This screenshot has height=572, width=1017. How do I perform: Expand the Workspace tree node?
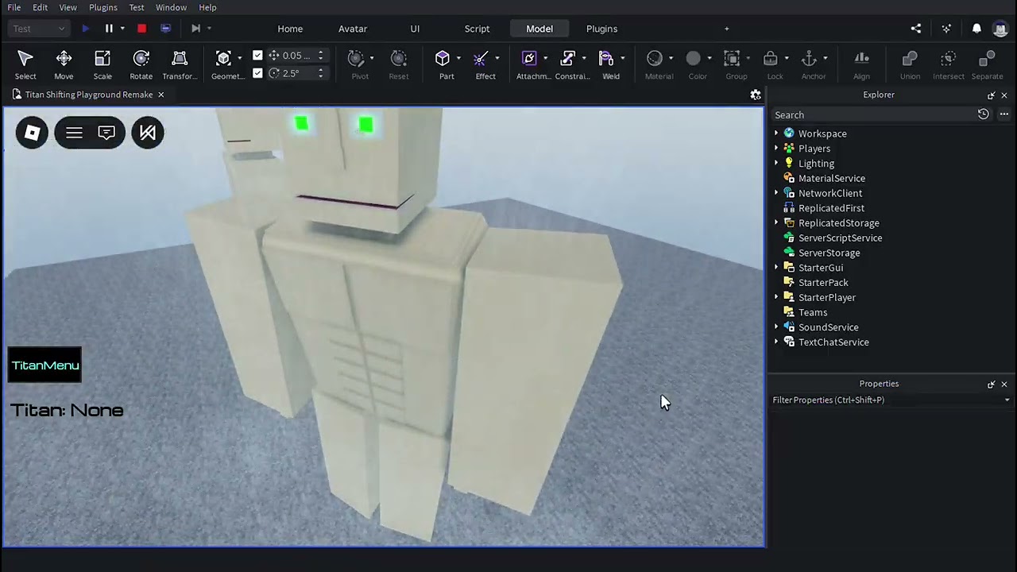pos(776,133)
